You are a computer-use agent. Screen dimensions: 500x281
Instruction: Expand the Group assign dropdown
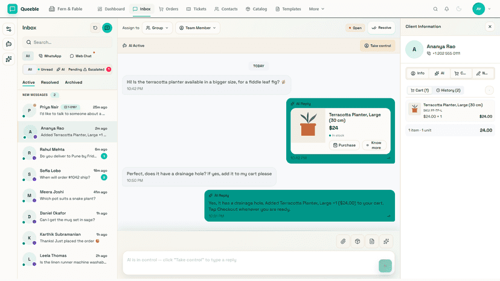[157, 28]
